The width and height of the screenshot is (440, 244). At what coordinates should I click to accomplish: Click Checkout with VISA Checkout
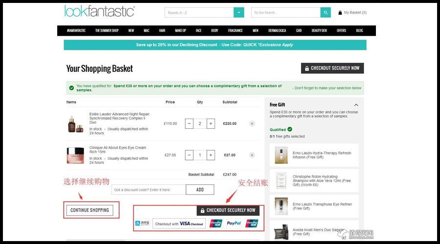(179, 224)
